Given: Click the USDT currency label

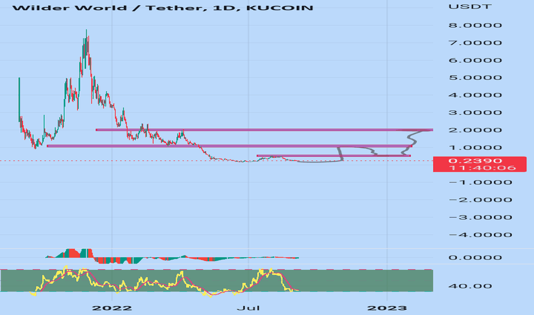Looking at the screenshot, I should tap(470, 6).
